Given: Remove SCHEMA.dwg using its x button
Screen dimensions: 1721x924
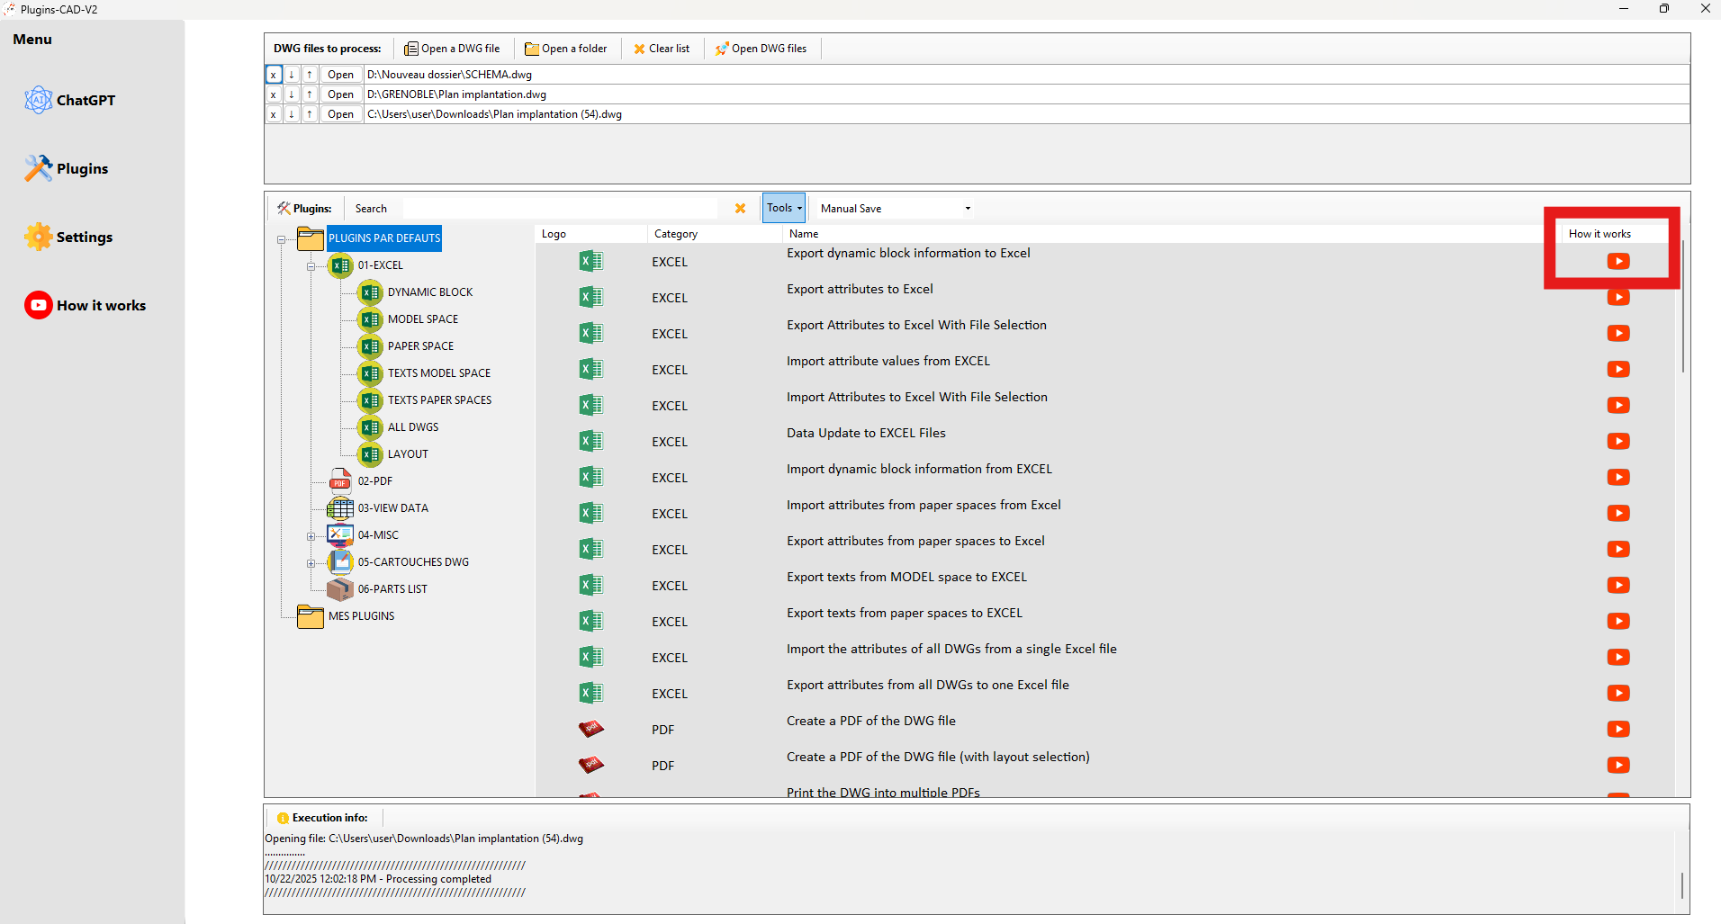Looking at the screenshot, I should [x=274, y=75].
